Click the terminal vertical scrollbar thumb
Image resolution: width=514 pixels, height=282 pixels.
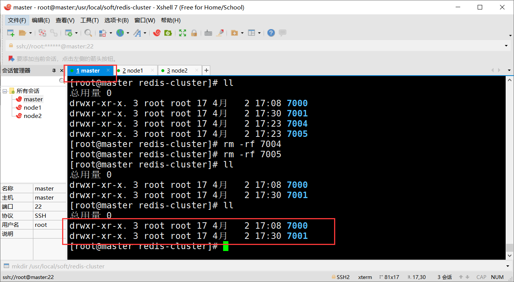point(509,248)
